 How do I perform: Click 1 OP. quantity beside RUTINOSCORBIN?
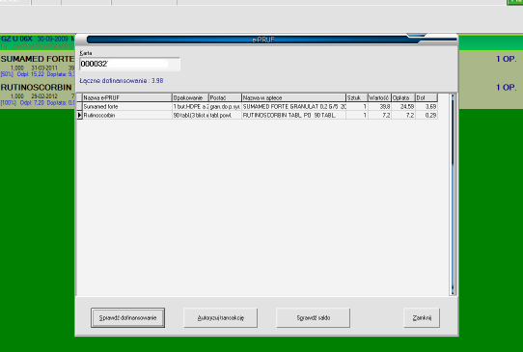point(506,88)
